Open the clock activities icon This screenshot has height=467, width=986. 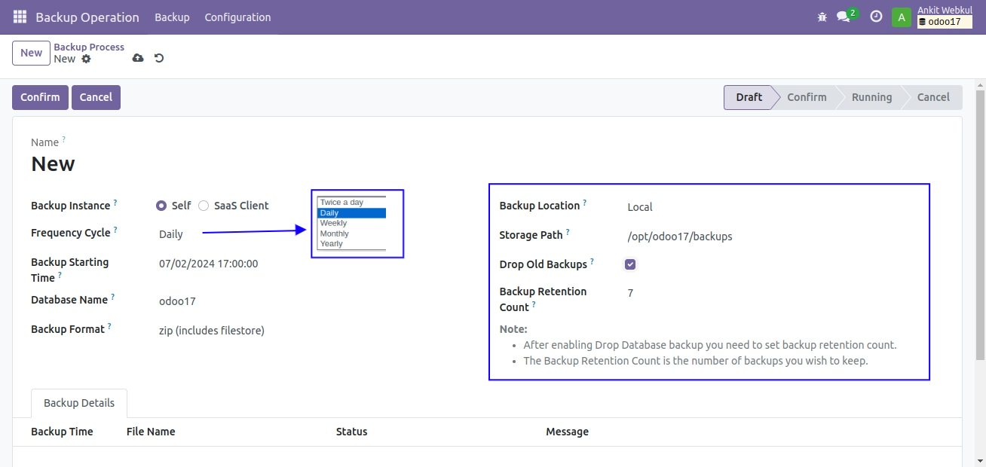pos(876,17)
